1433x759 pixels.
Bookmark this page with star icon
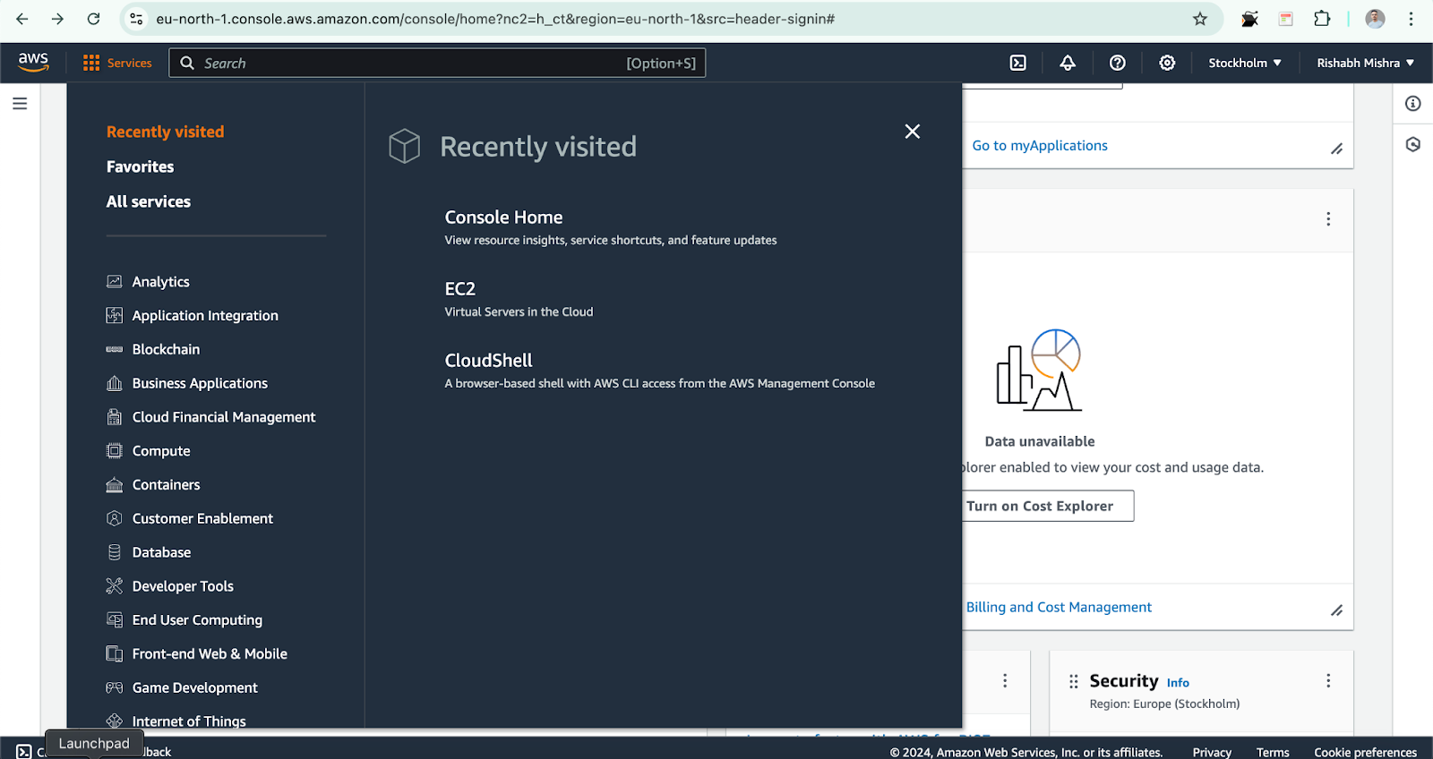pyautogui.click(x=1200, y=19)
